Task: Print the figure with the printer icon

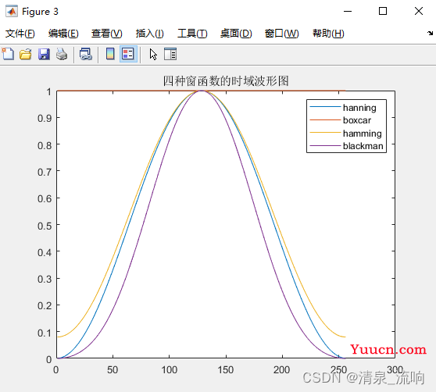Action: click(62, 54)
